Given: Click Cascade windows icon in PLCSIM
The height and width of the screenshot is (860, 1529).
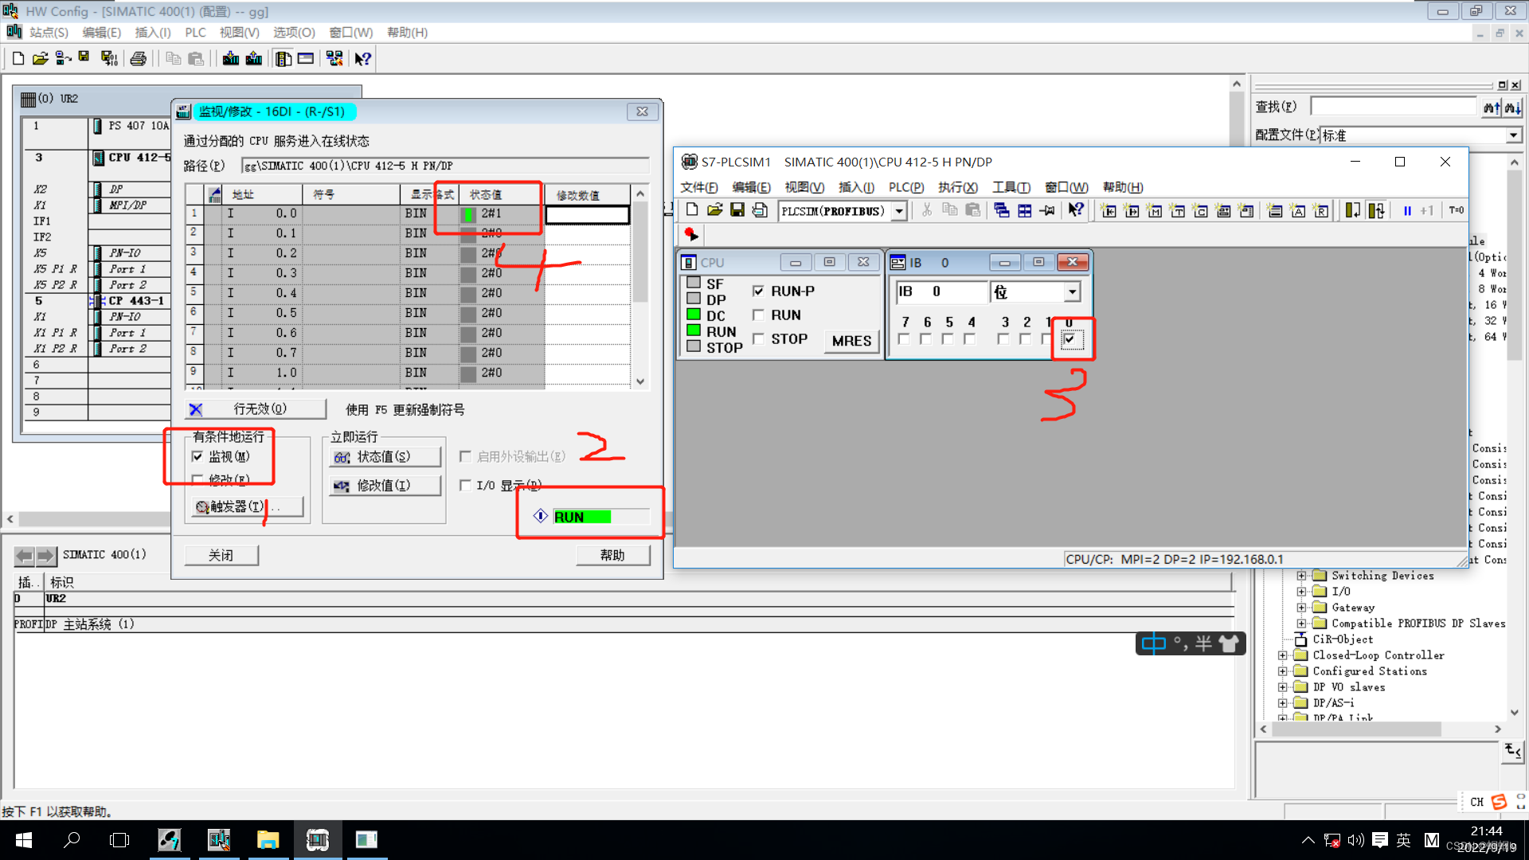Looking at the screenshot, I should pos(1002,210).
